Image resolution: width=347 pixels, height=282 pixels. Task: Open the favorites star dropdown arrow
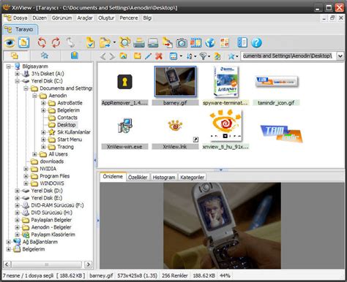tap(237, 56)
